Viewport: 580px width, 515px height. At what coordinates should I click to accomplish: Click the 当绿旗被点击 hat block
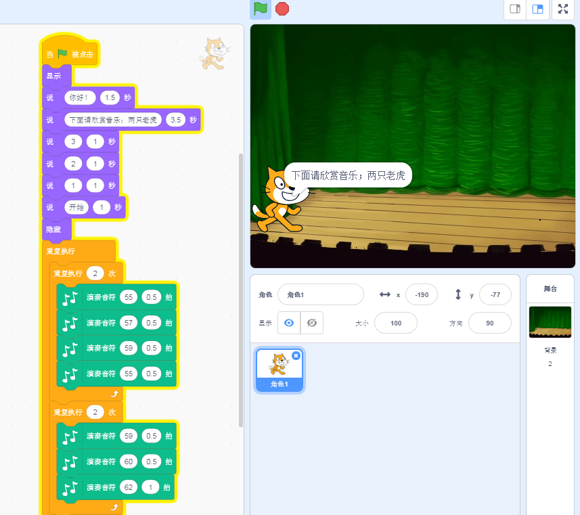pyautogui.click(x=70, y=52)
